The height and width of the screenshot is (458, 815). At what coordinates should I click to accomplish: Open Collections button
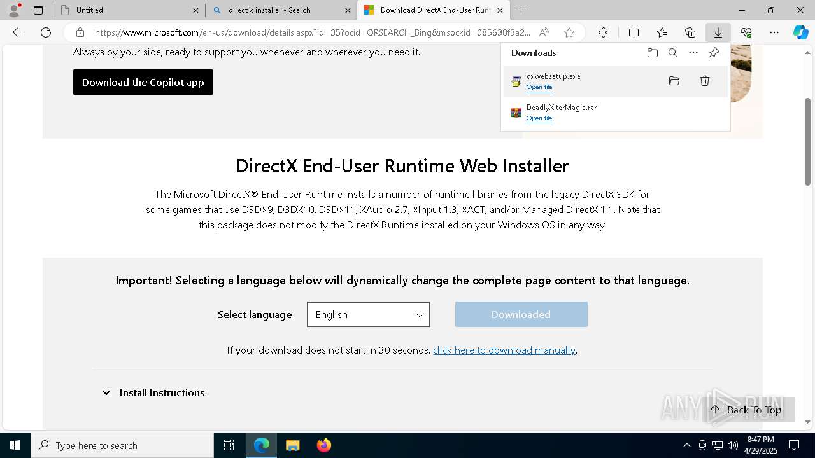coord(690,32)
